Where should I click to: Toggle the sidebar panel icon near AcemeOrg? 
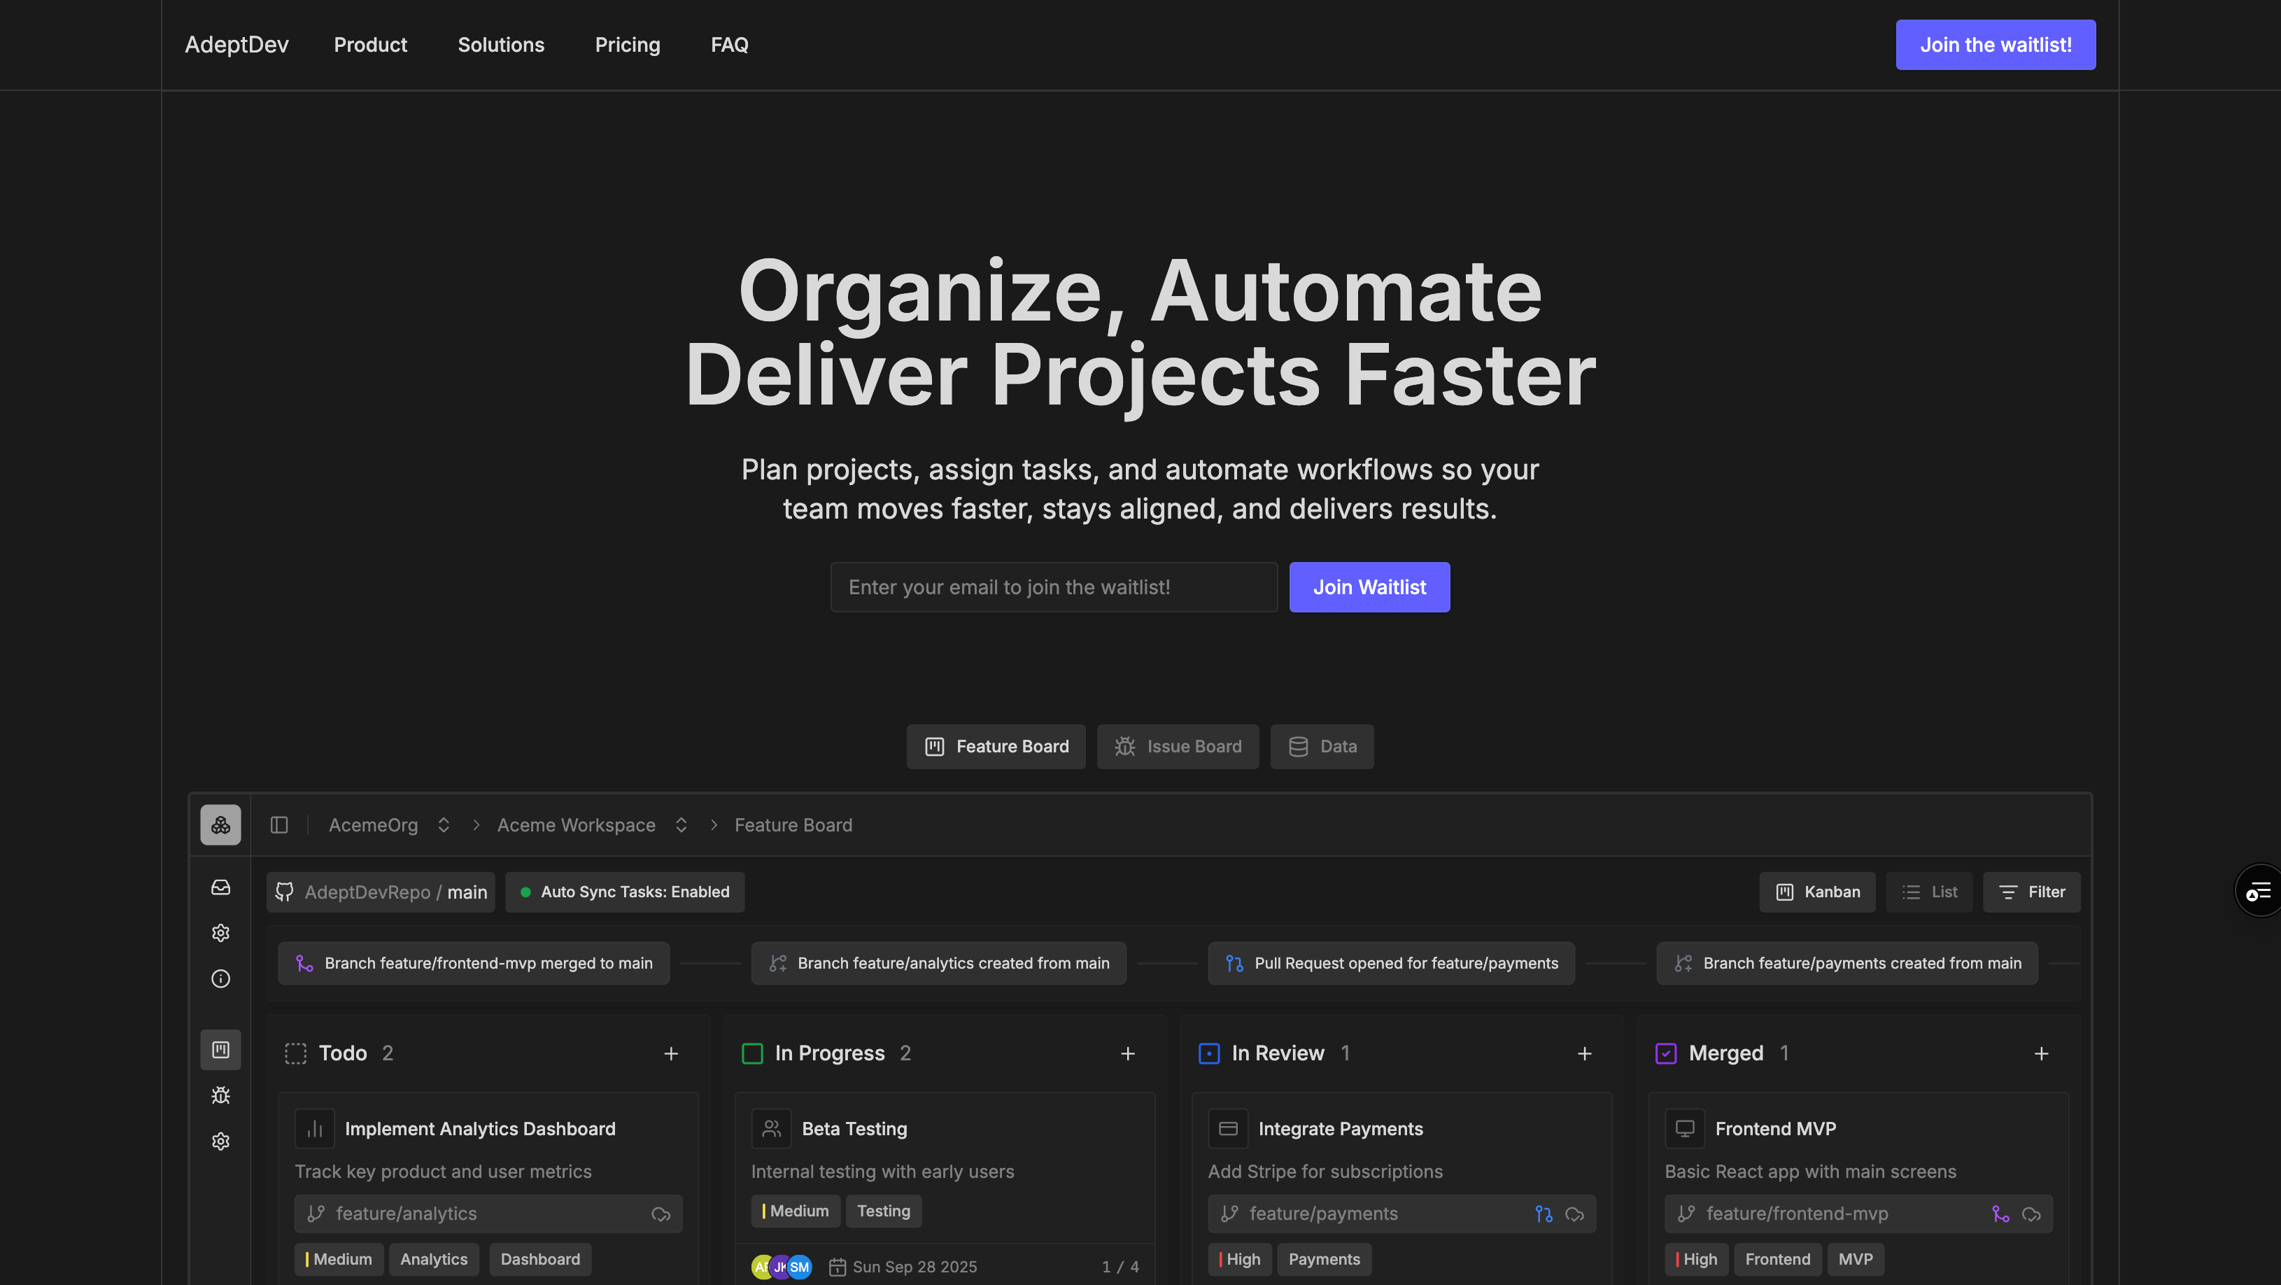coord(279,824)
